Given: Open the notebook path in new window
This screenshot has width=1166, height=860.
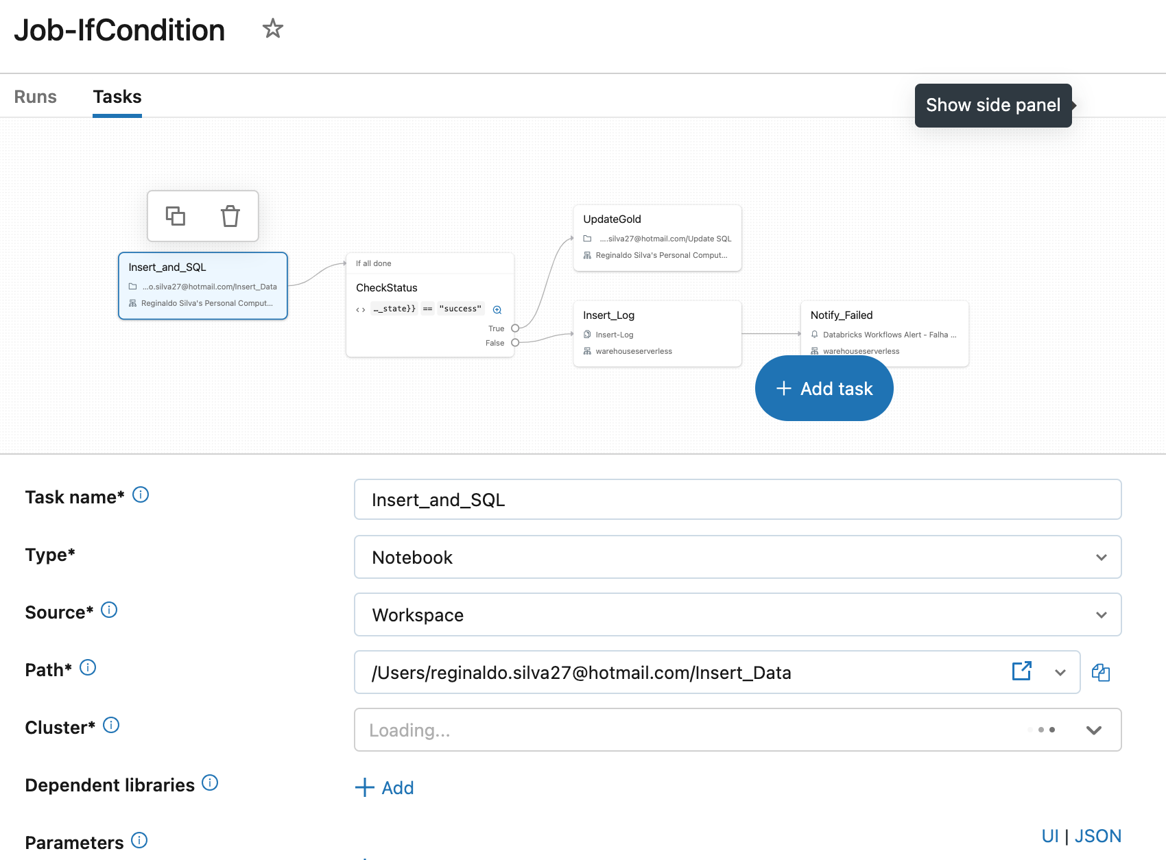Looking at the screenshot, I should tap(1022, 671).
